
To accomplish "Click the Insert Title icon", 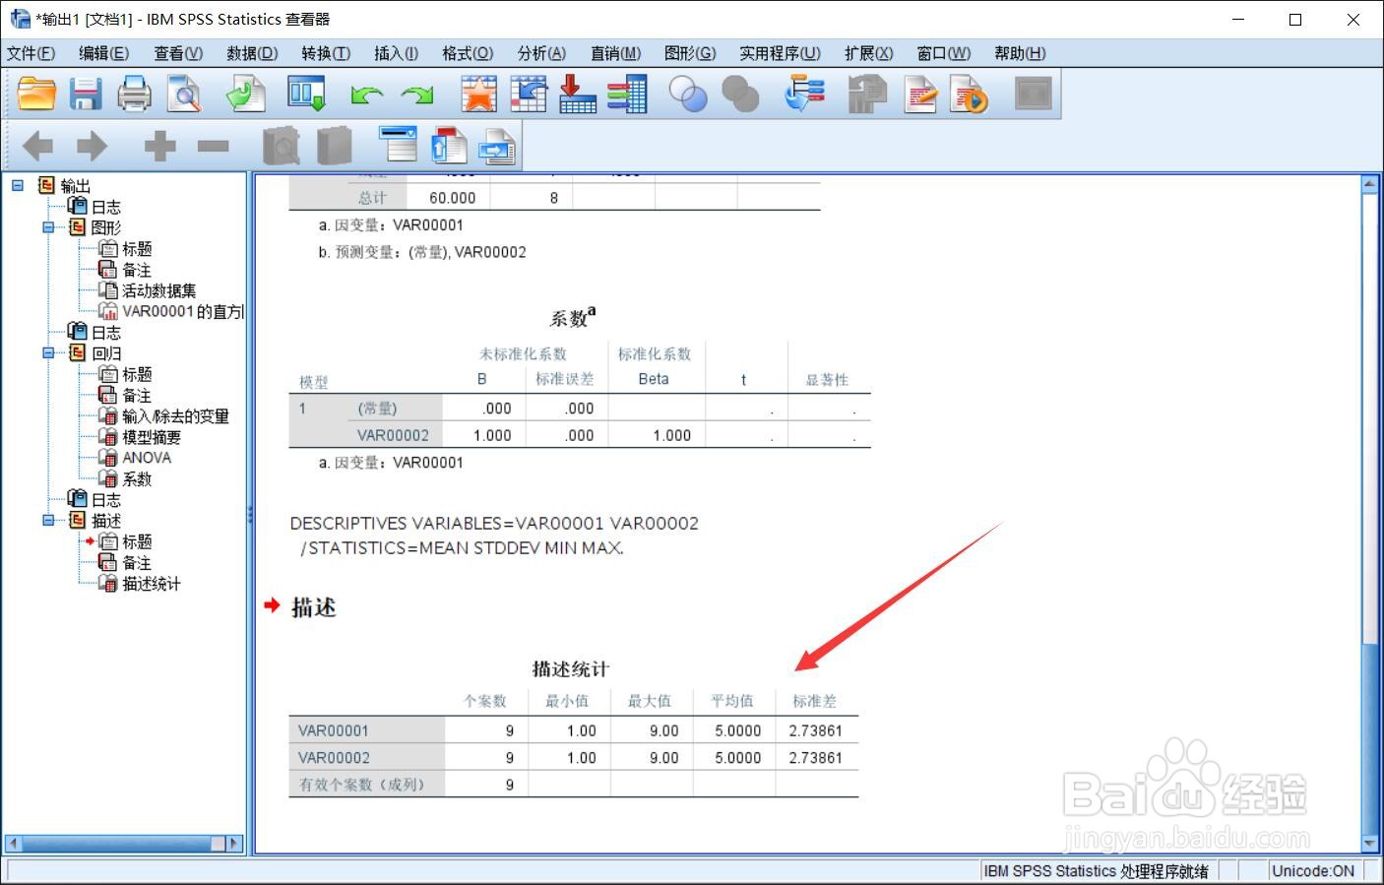I will 449,145.
